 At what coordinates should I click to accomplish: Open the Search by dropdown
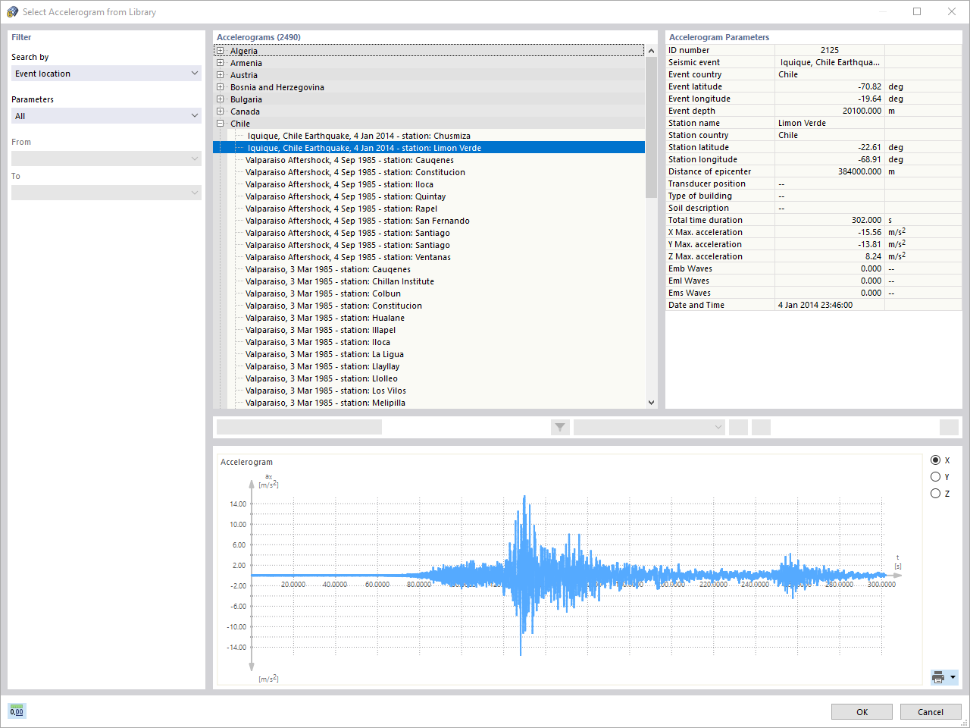tap(106, 74)
